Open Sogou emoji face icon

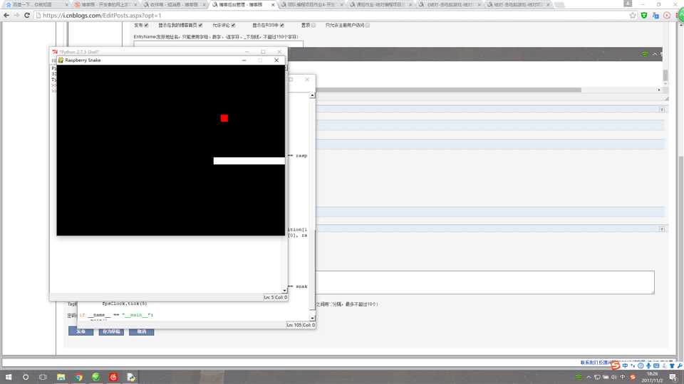(641, 366)
